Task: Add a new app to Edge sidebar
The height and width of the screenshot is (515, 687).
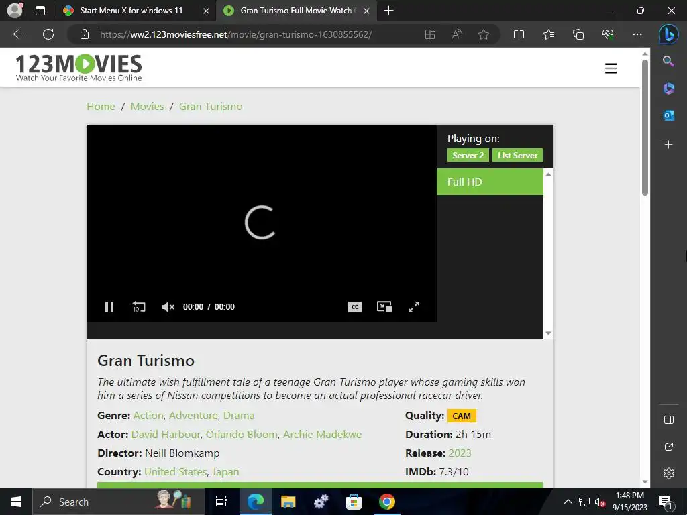Action: (669, 145)
